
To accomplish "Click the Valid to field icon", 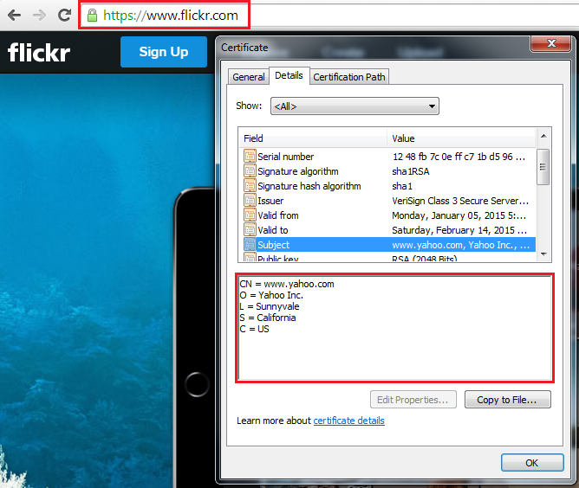I will coord(250,230).
